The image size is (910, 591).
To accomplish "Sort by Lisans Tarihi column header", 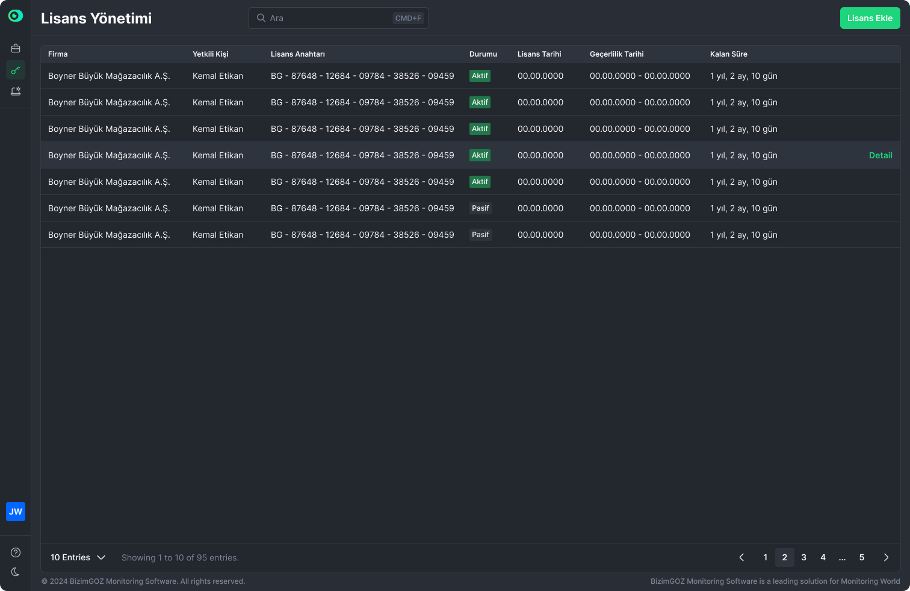I will (539, 54).
